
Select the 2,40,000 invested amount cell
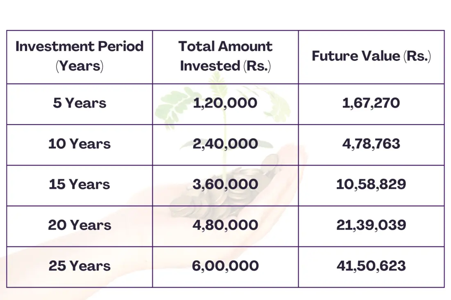coord(225,144)
